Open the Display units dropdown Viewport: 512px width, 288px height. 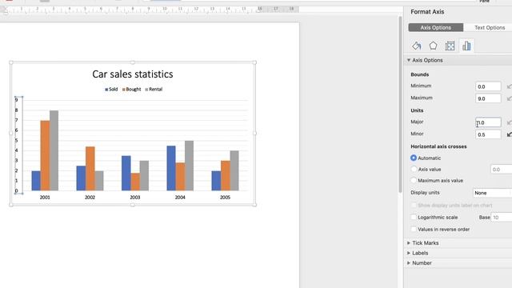click(493, 193)
